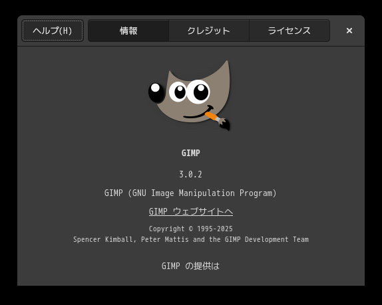The width and height of the screenshot is (382, 305).
Task: Open the GIMP ウェブサイトへ link
Action: point(191,211)
